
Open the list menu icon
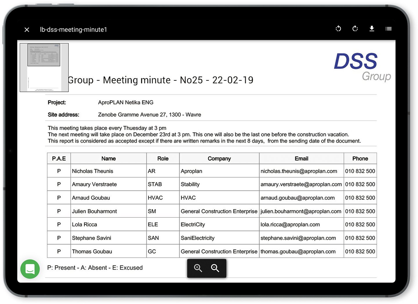click(388, 29)
